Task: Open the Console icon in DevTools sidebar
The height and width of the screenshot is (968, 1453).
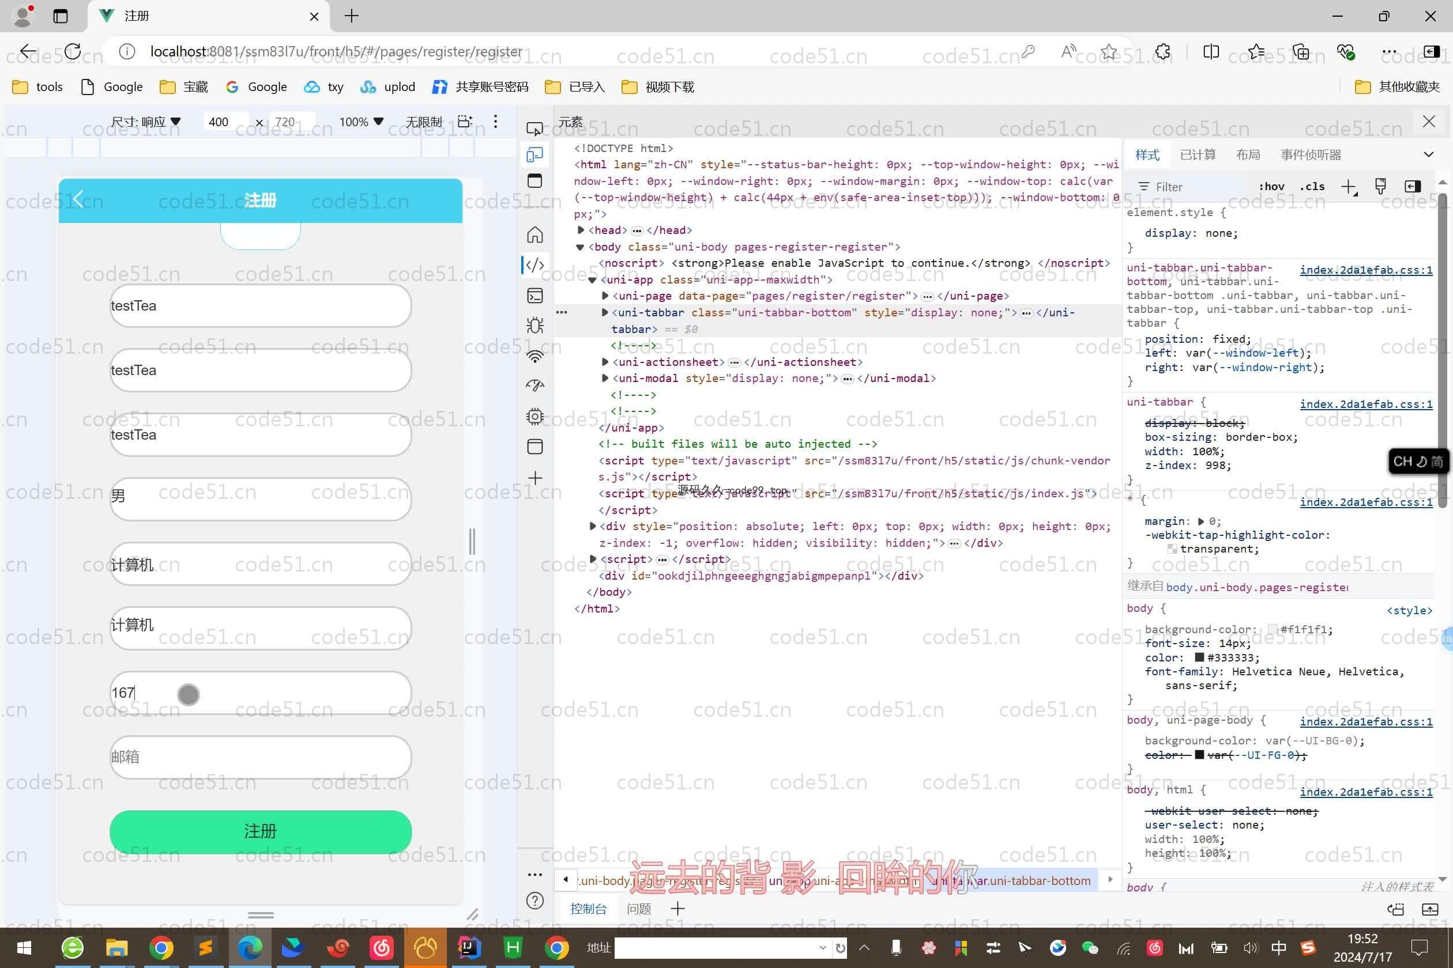Action: point(535,296)
